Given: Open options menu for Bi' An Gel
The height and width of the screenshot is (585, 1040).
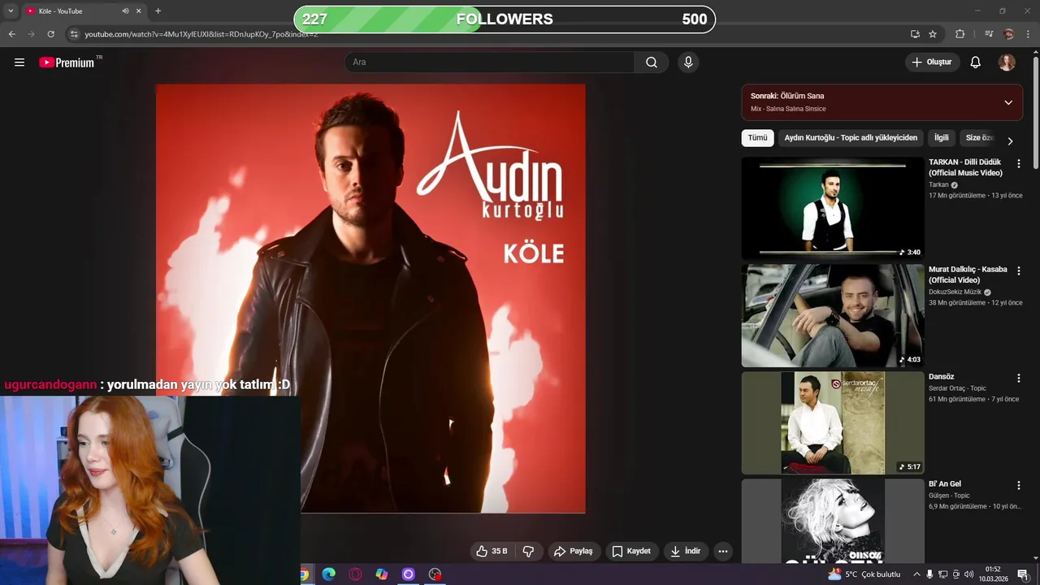Looking at the screenshot, I should (1019, 485).
